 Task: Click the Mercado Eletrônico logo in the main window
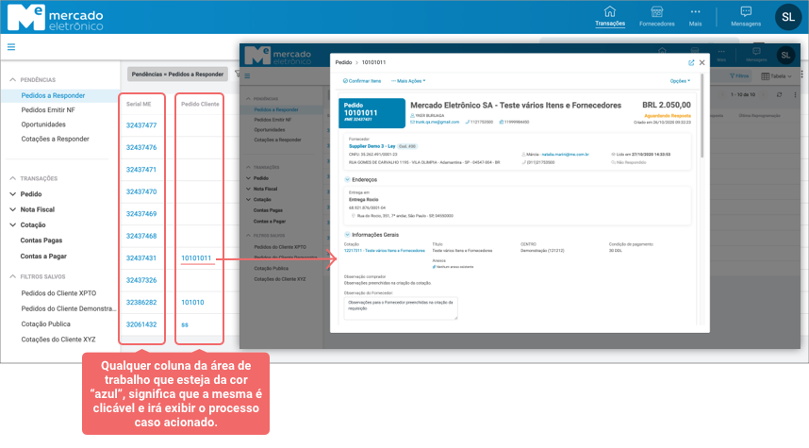[56, 18]
